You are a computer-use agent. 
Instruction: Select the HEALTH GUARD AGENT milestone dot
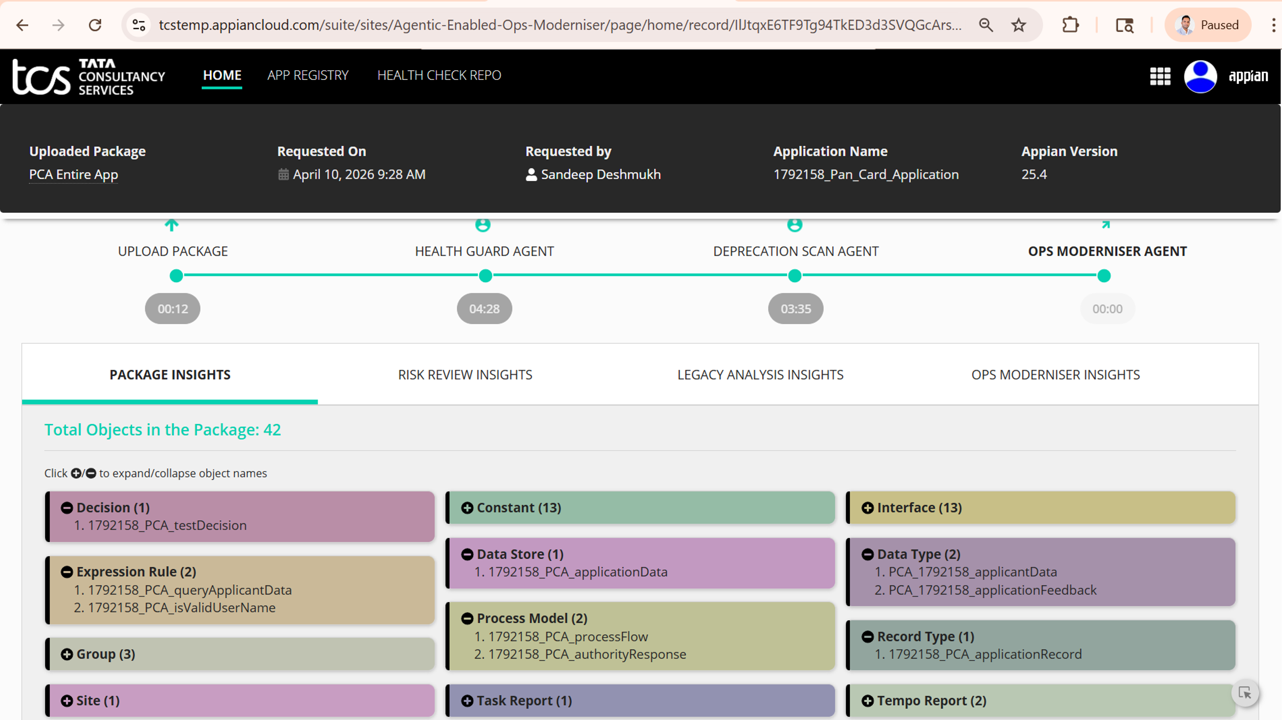point(486,276)
